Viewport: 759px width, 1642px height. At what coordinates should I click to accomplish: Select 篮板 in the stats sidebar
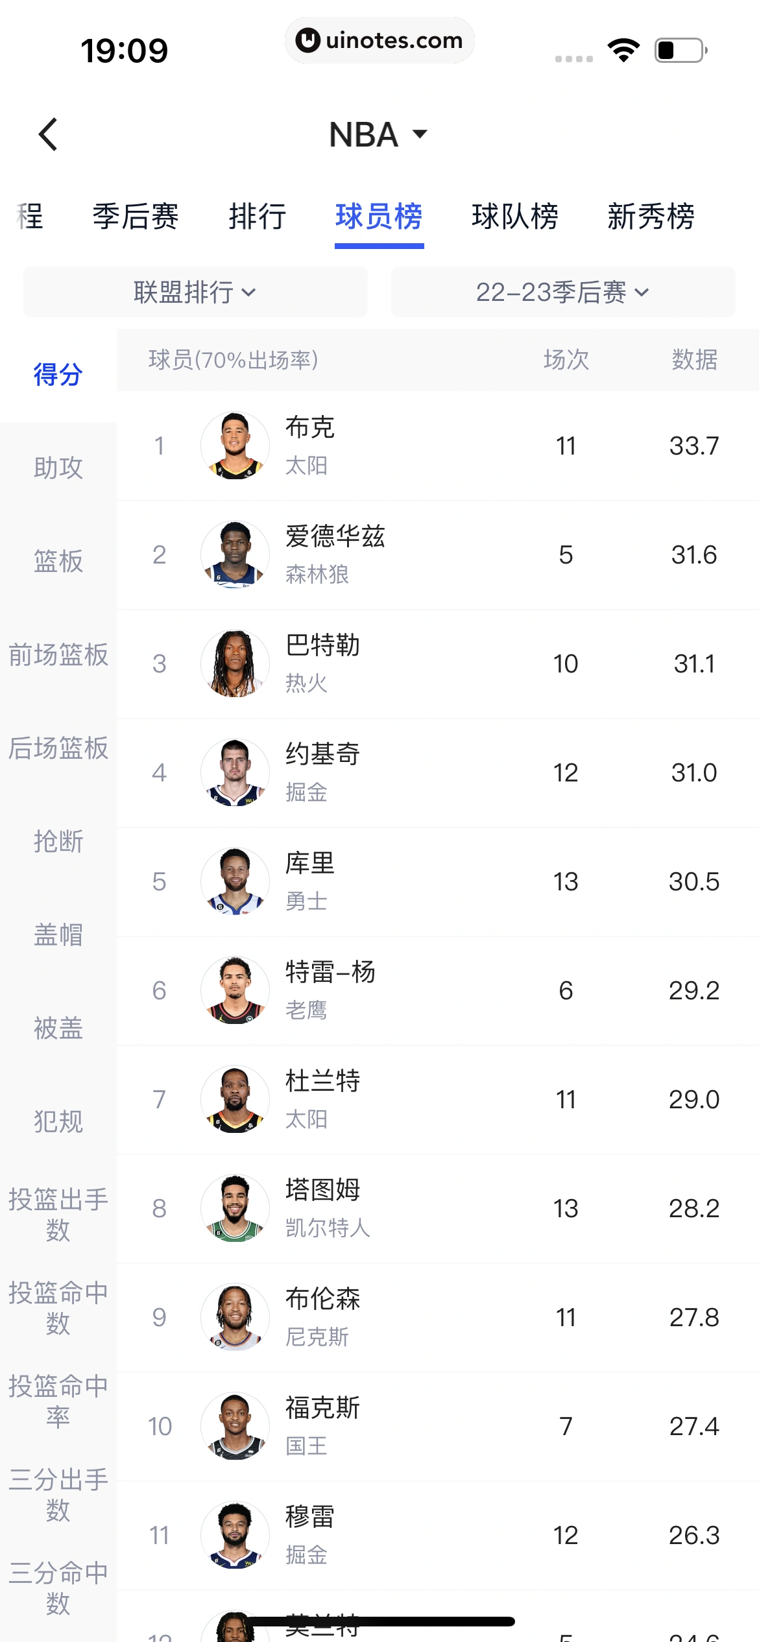(x=58, y=561)
